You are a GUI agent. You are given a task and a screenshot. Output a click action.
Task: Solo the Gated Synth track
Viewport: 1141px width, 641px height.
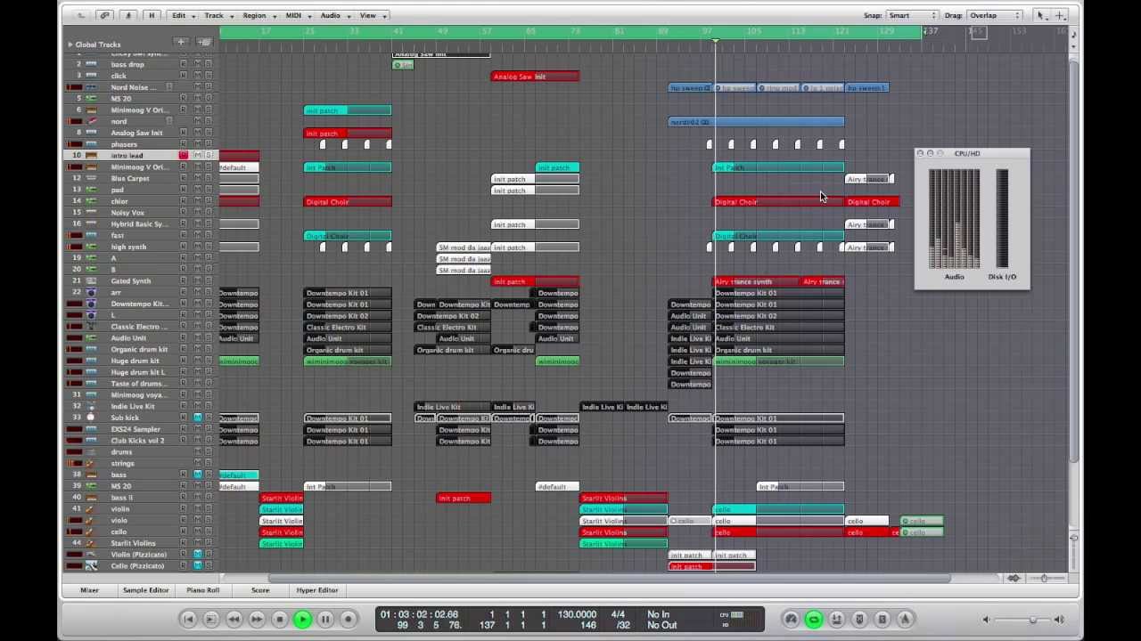(x=209, y=280)
